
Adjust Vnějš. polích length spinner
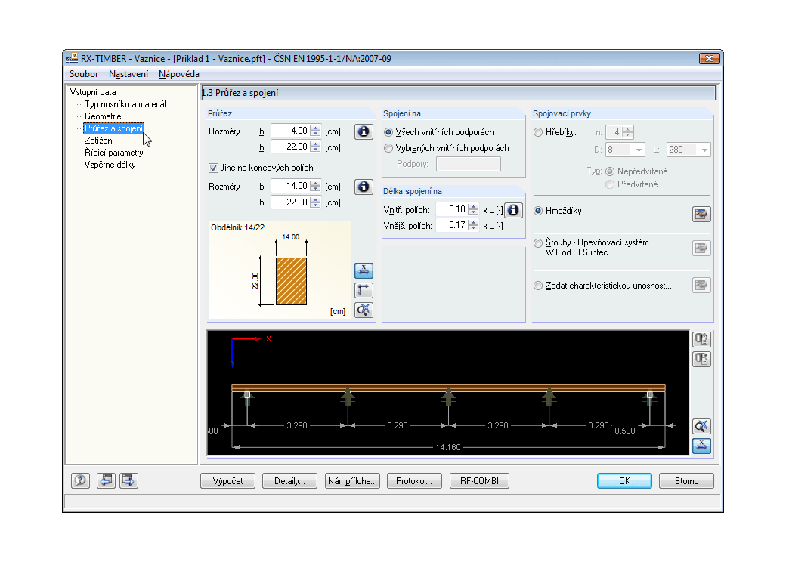click(x=472, y=225)
